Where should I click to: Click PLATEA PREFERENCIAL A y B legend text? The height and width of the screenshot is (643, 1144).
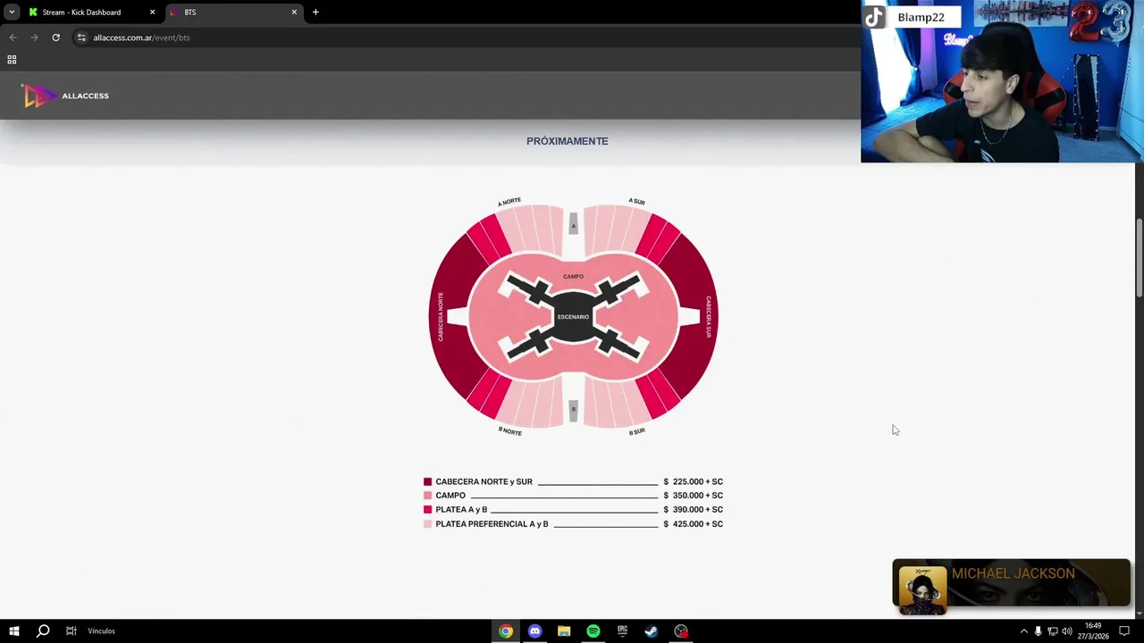pyautogui.click(x=492, y=524)
